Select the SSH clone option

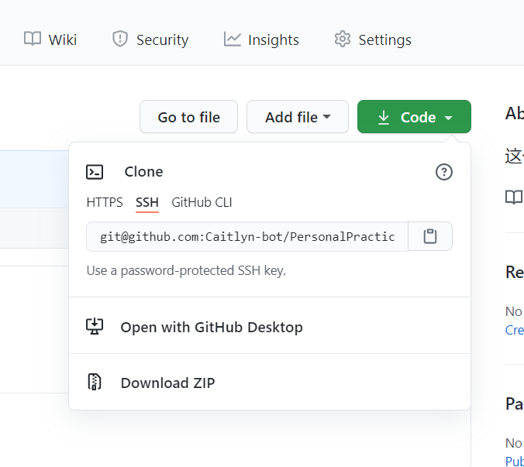click(147, 202)
